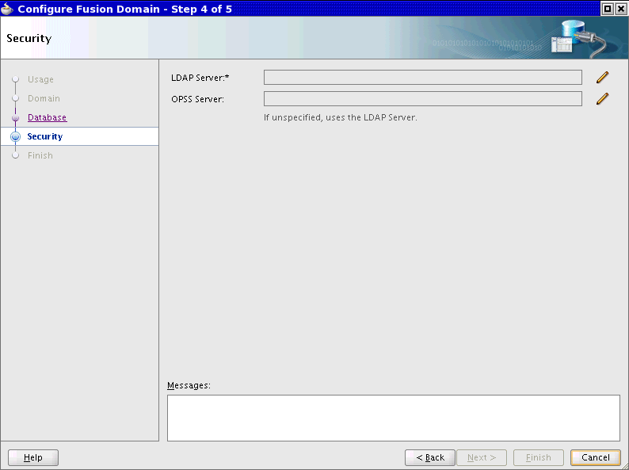Edit the OPSS Server with the pencil icon
The height and width of the screenshot is (470, 629).
[x=602, y=99]
